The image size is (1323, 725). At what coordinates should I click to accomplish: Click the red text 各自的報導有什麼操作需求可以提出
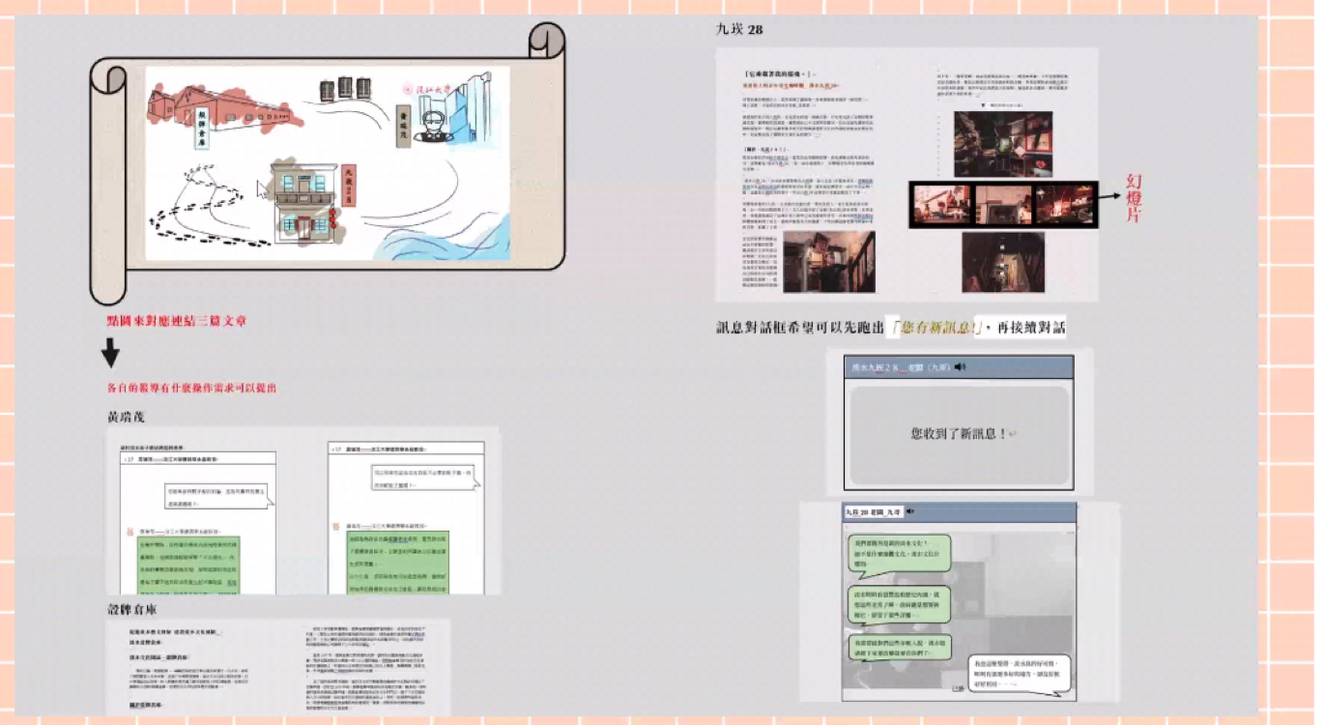(x=192, y=388)
